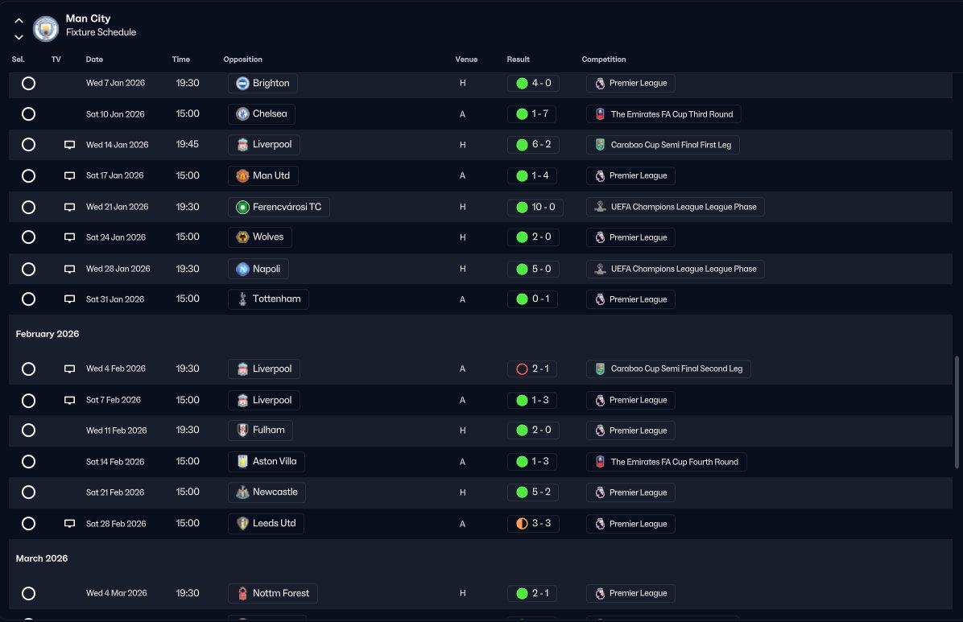
Task: Go to next club with down chevron
Action: coord(19,37)
